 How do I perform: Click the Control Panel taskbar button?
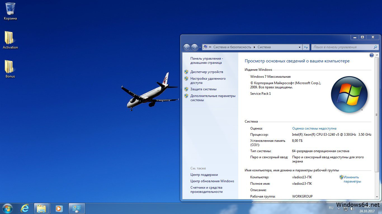77,208
